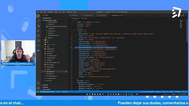Open the errors and warnings count
Image resolution: width=189 pixels, height=106 pixels.
(65, 92)
